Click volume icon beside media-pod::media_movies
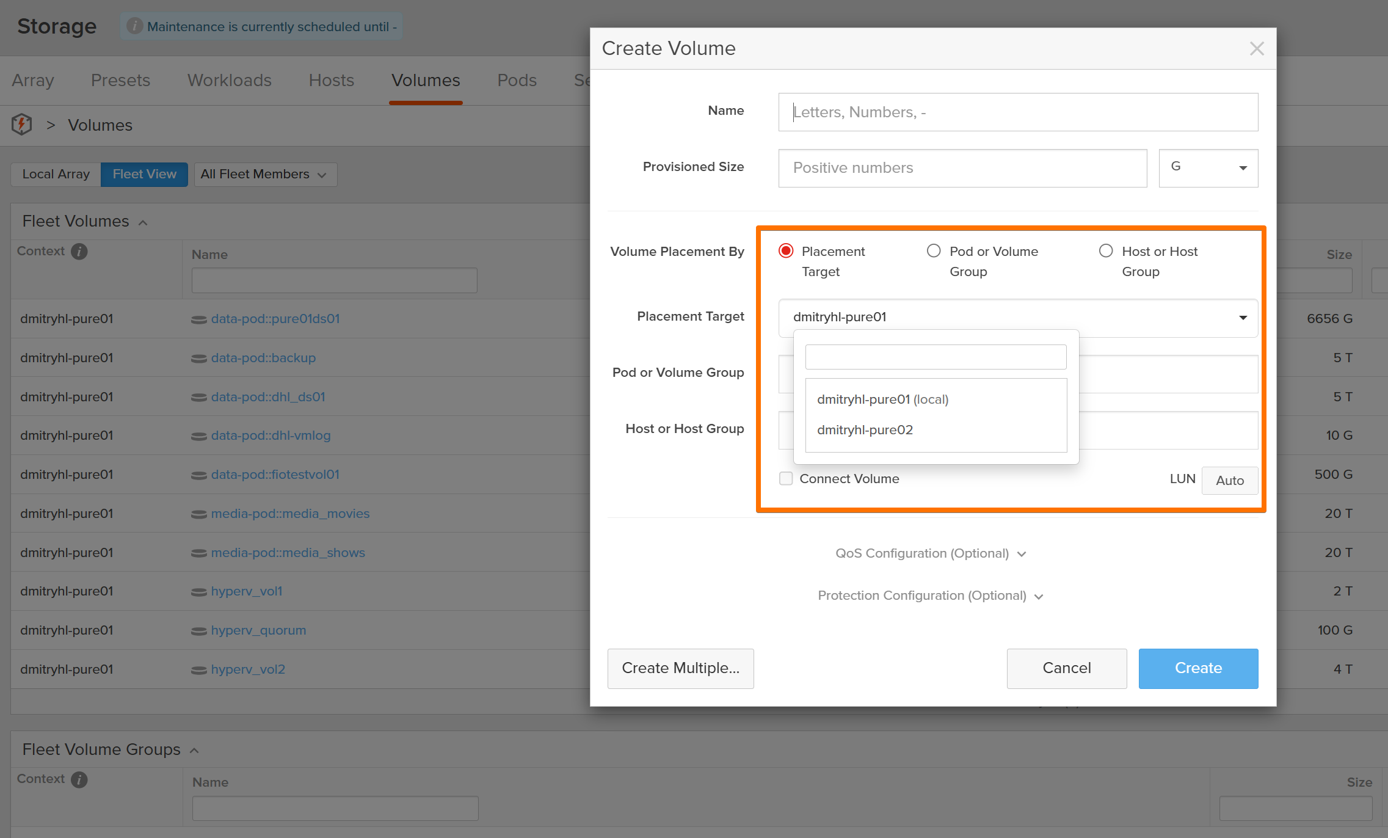Screen dimensions: 1388x838 click(198, 514)
